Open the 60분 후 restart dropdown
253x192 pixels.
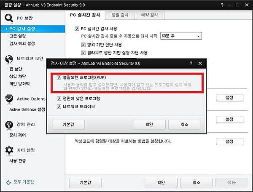[181, 36]
